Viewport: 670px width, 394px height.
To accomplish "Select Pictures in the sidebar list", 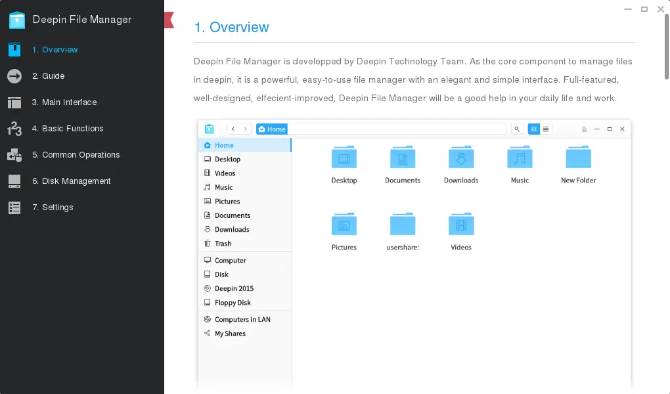I will (x=245, y=202).
